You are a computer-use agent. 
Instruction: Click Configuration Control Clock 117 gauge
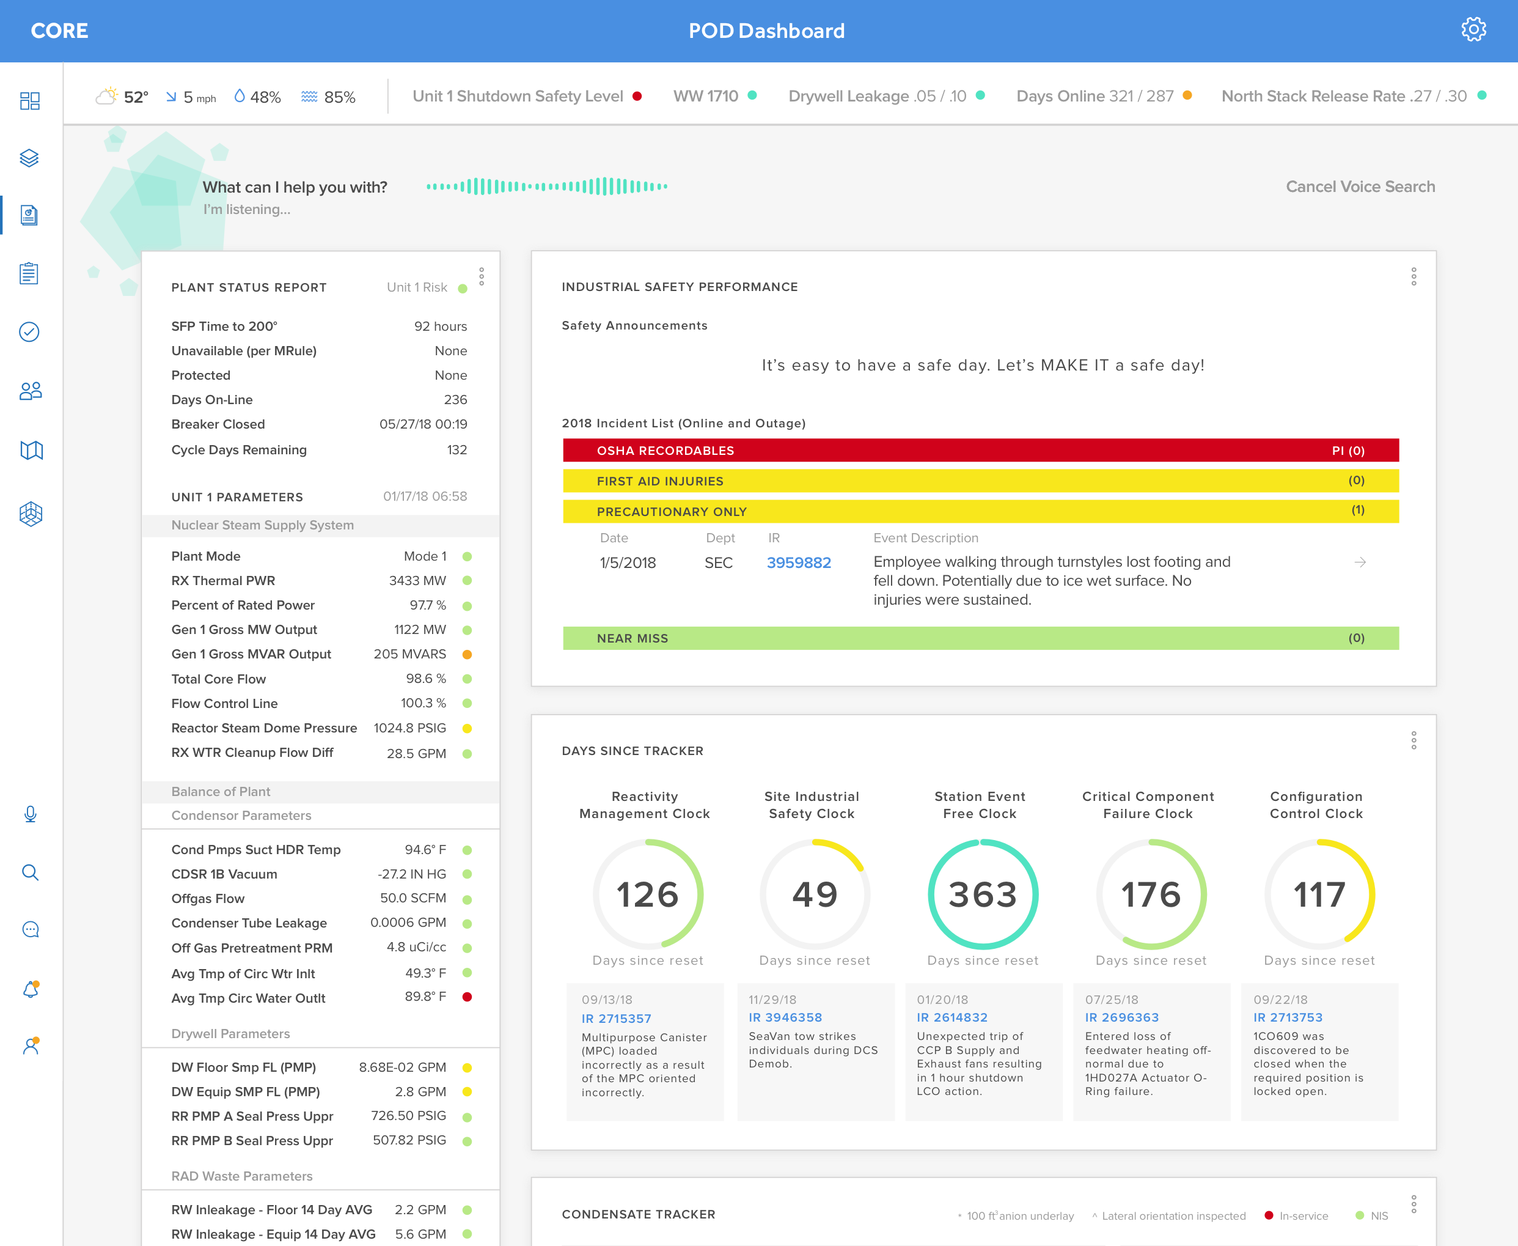(1319, 894)
